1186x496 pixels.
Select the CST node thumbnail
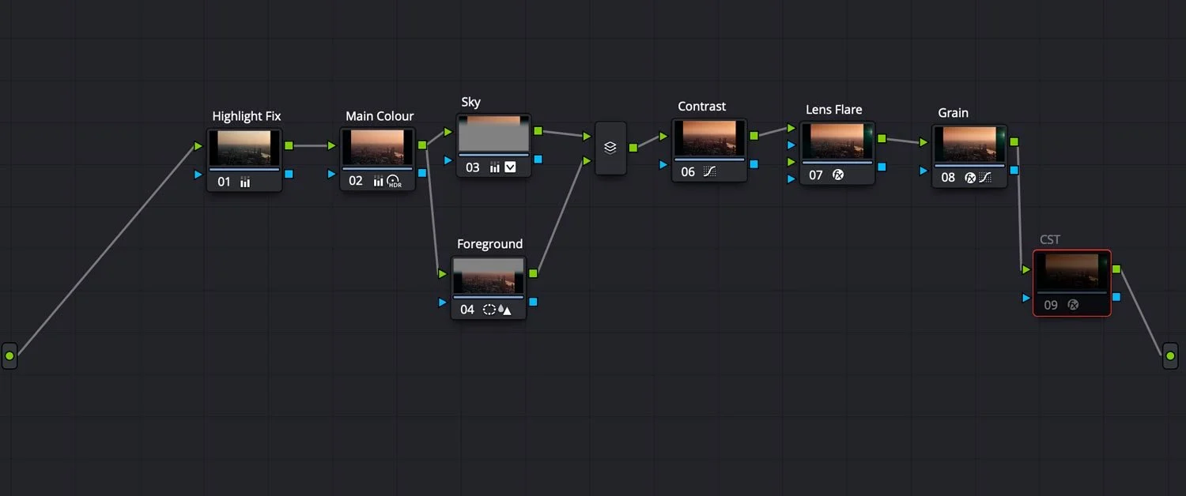click(1071, 271)
